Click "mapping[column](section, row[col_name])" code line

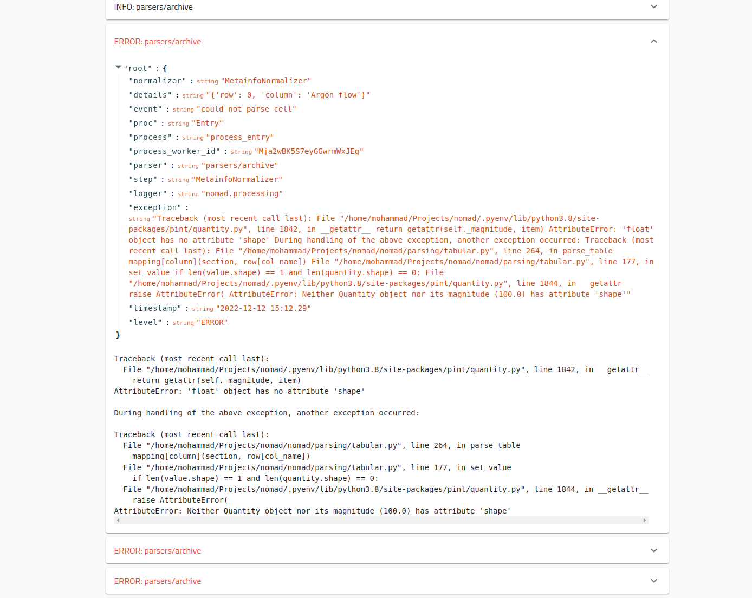pos(221,456)
